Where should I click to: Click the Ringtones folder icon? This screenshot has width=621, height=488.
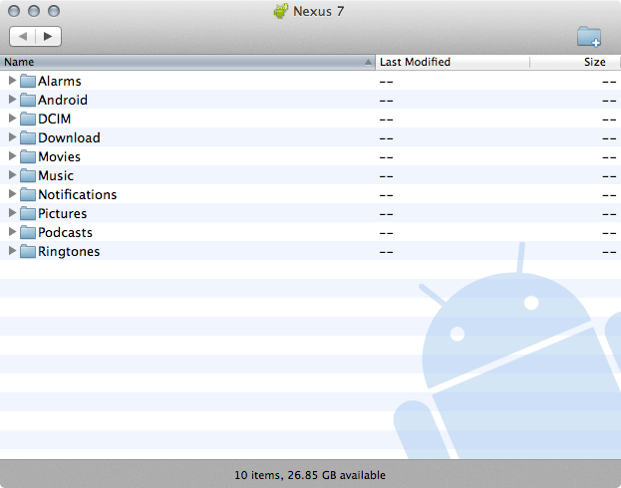pos(28,252)
